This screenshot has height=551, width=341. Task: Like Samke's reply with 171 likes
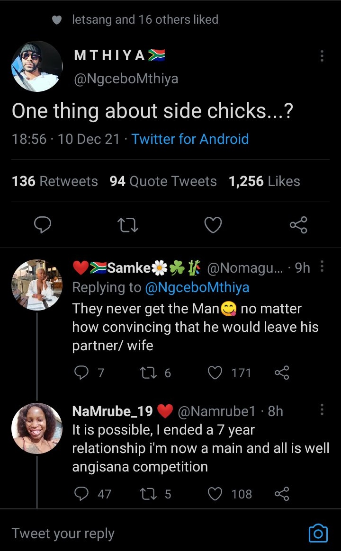click(x=215, y=373)
